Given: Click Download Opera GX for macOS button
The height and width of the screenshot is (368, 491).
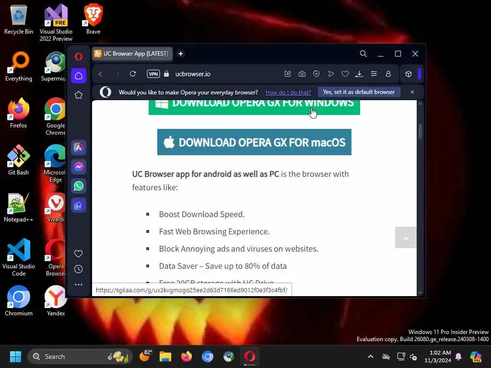Looking at the screenshot, I should coord(254,142).
